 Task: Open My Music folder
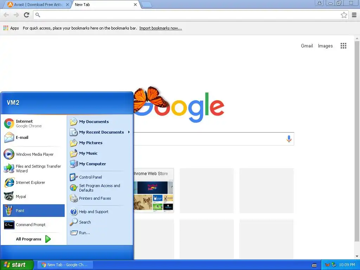point(100,153)
